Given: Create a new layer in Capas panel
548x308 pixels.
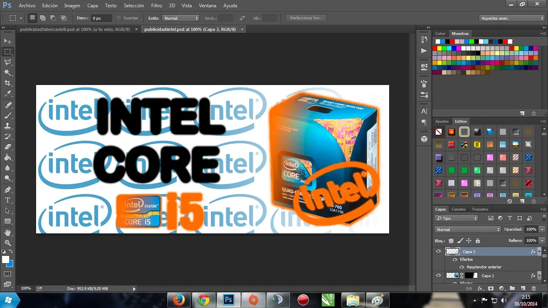Looking at the screenshot, I should coord(523,288).
